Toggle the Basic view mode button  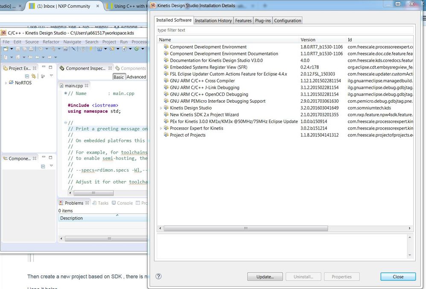[x=119, y=77]
